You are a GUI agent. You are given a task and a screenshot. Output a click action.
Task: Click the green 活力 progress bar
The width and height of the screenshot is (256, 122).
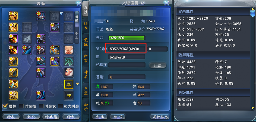[126, 38]
